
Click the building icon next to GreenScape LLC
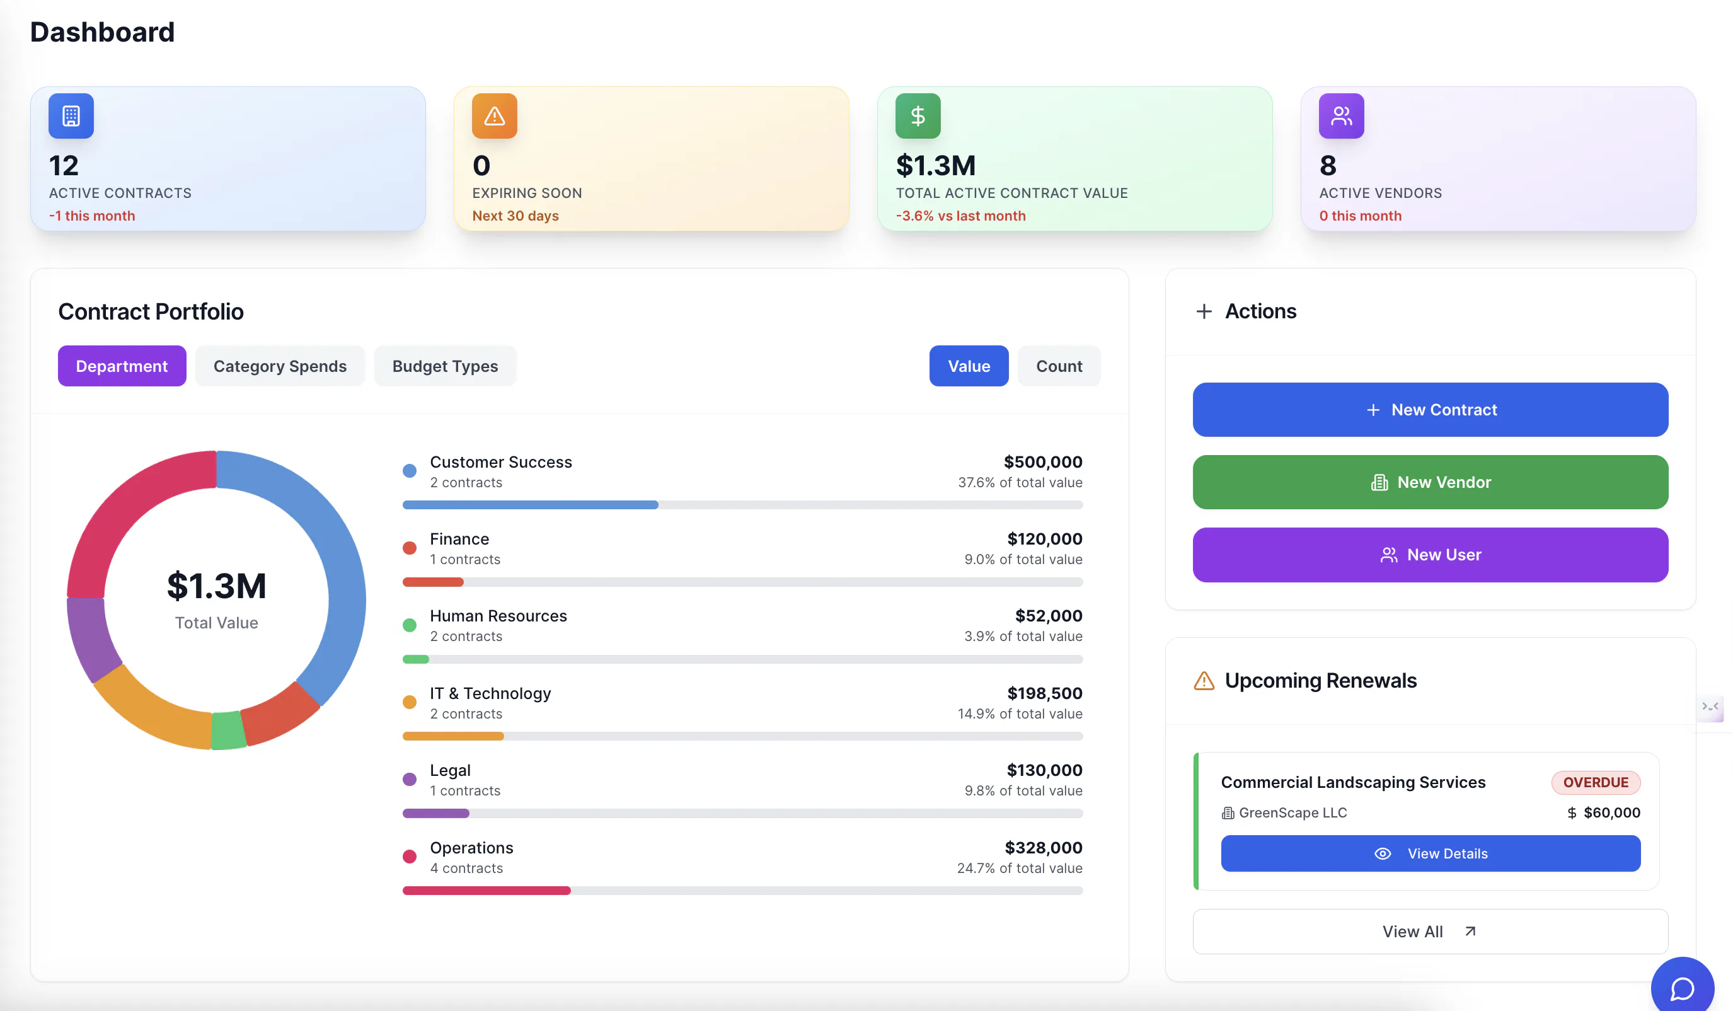(1228, 813)
